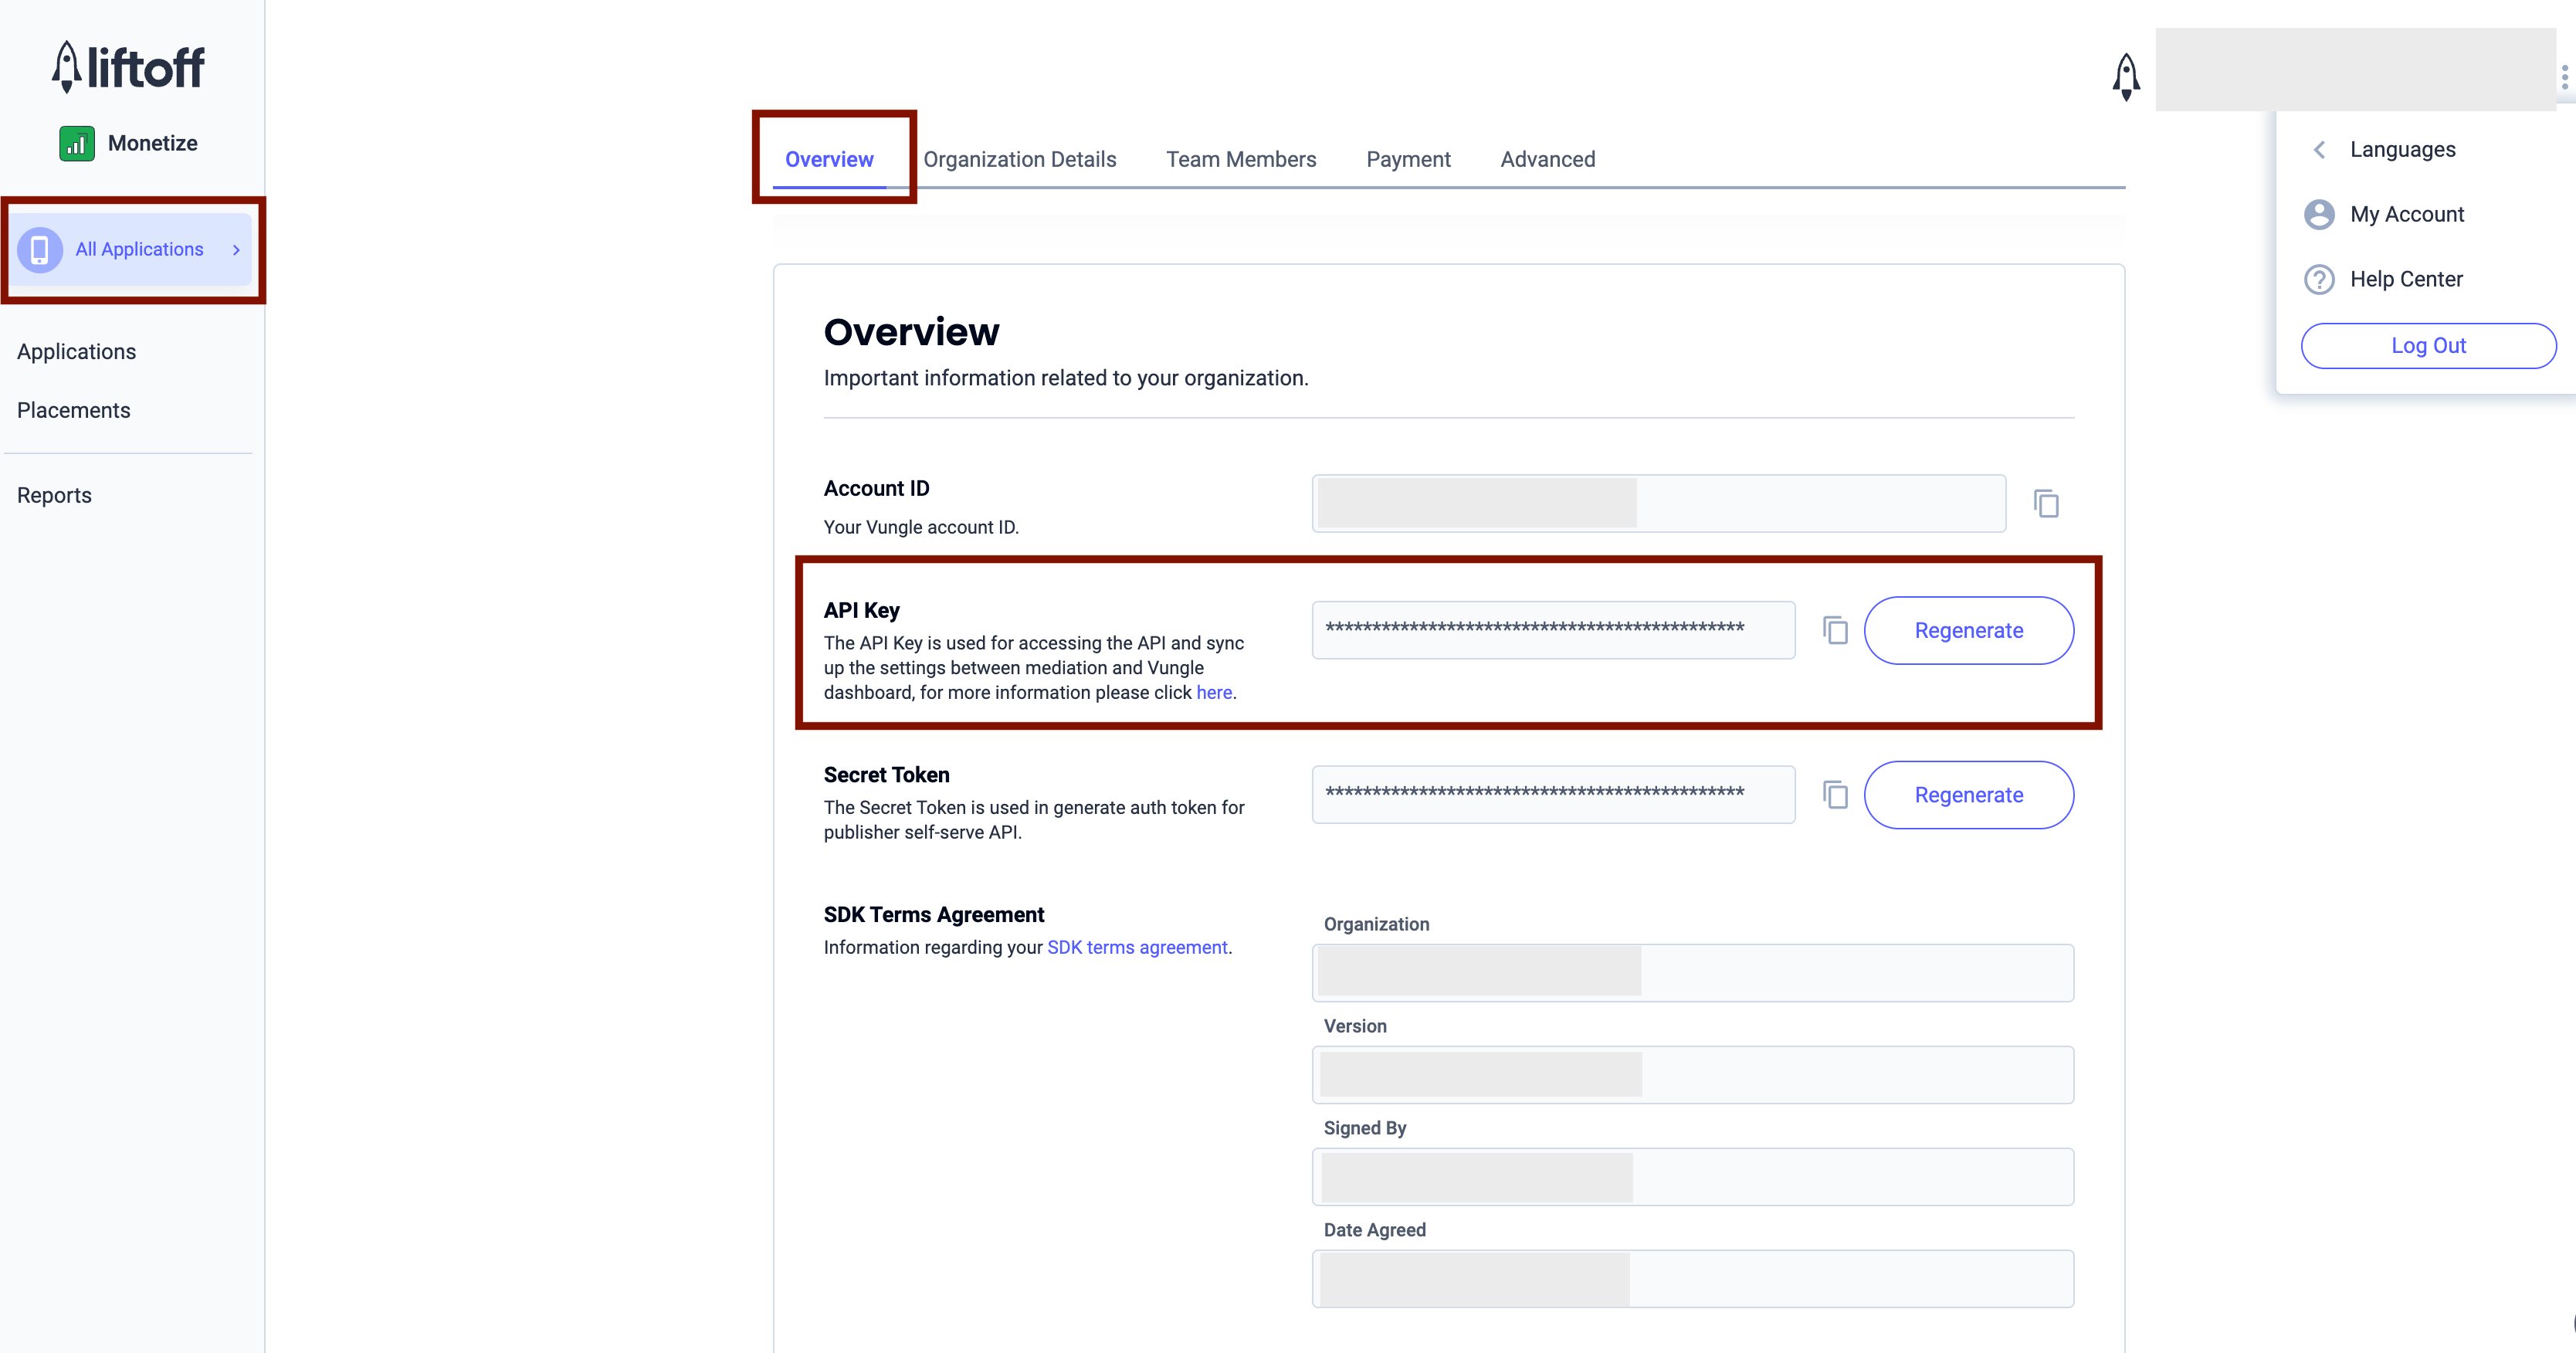
Task: Click the rocket icon in the header
Action: pos(2126,77)
